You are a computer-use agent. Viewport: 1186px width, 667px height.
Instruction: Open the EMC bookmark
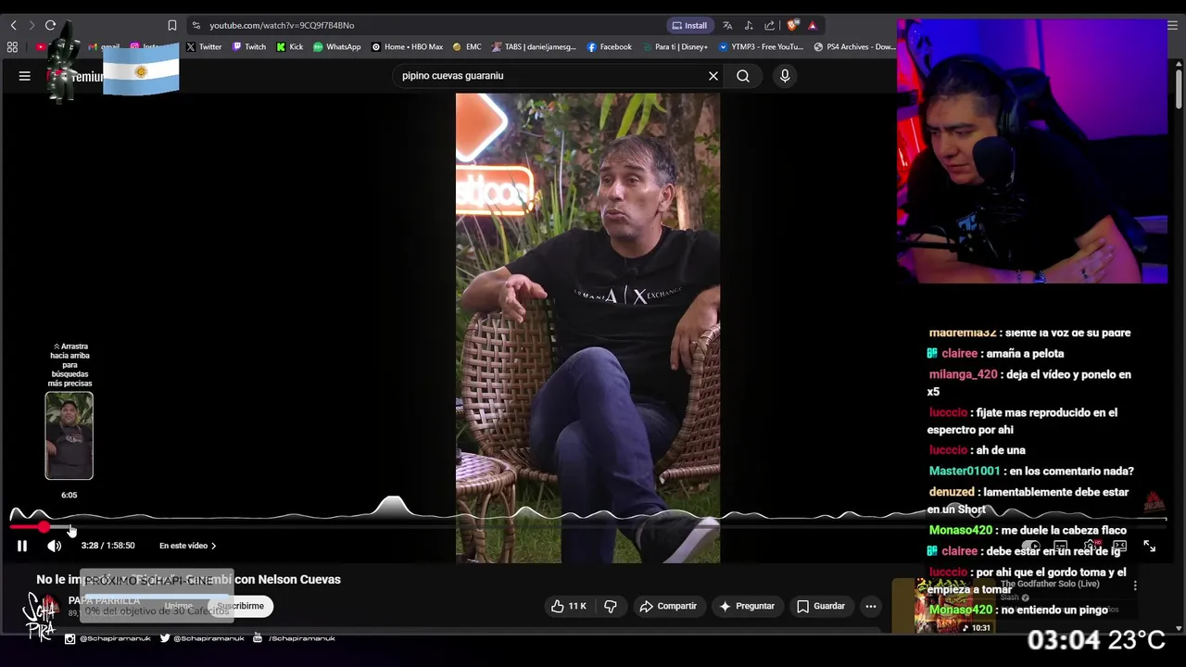(467, 46)
